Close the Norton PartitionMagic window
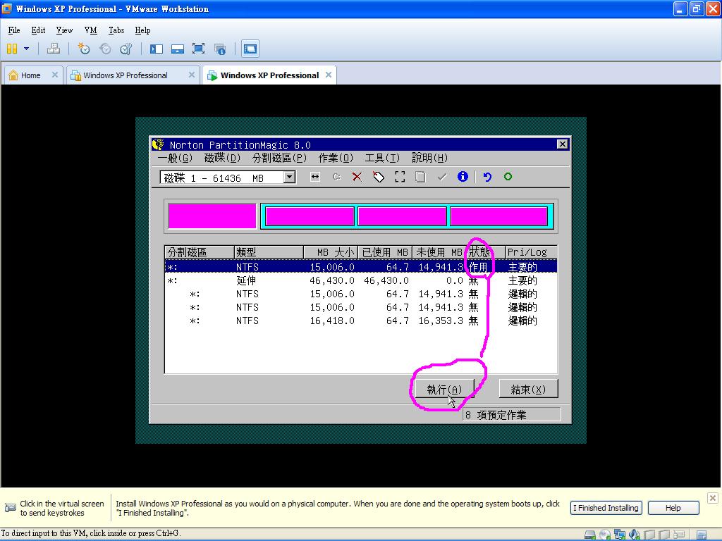The image size is (722, 541). click(x=562, y=144)
